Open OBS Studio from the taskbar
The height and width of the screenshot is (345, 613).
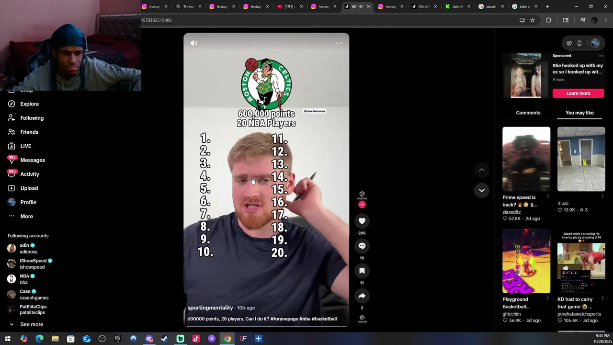pyautogui.click(x=102, y=339)
